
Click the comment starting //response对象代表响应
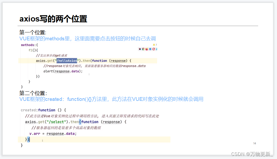pyautogui.click(x=95, y=66)
